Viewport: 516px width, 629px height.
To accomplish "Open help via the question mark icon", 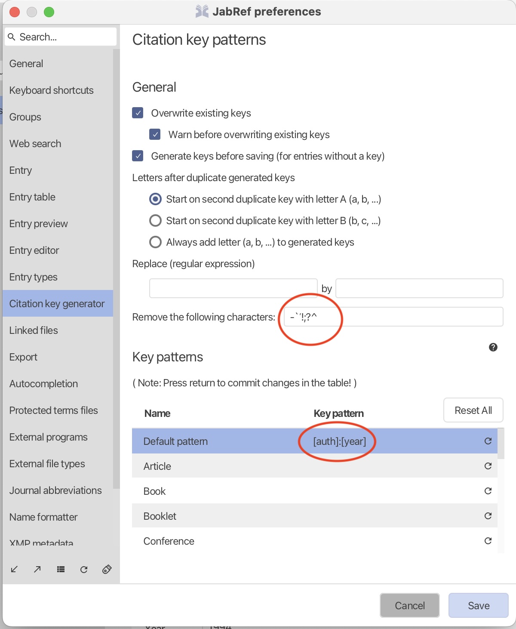I will tap(493, 347).
